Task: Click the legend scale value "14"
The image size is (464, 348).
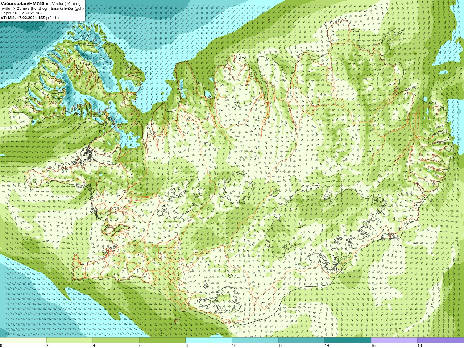Action: click(x=327, y=345)
